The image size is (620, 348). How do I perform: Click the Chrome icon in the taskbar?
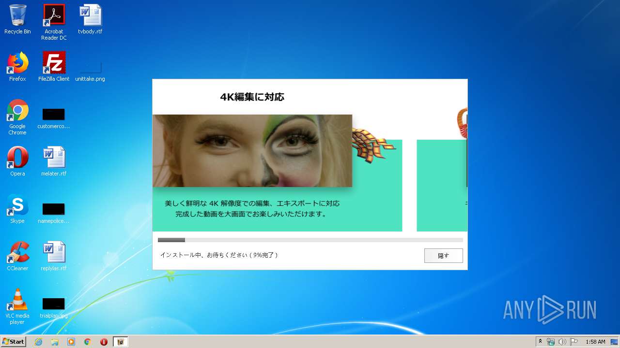(x=88, y=342)
